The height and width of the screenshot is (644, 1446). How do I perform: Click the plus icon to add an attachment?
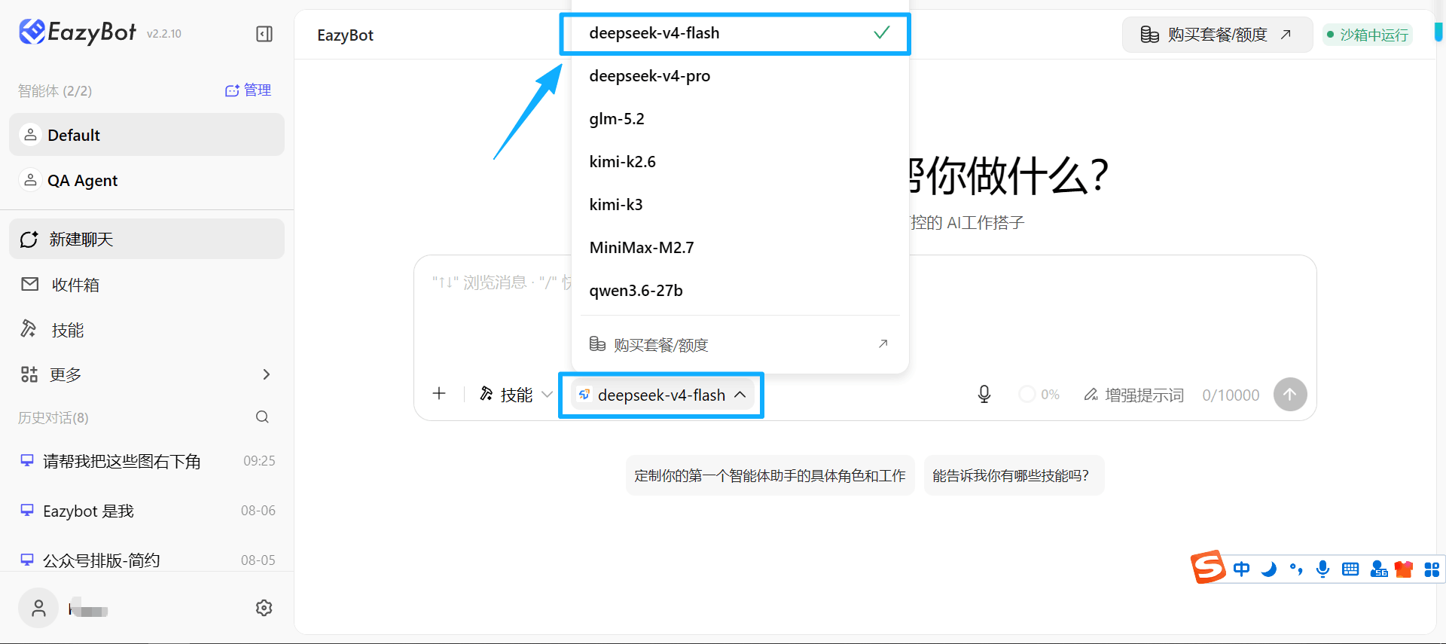pyautogui.click(x=439, y=394)
